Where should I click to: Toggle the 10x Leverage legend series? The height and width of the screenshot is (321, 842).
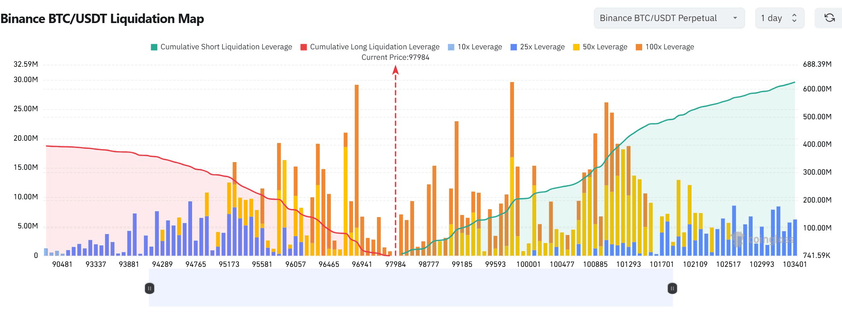(x=475, y=47)
